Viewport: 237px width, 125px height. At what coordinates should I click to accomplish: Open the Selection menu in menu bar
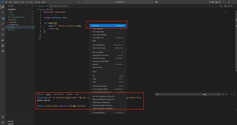pyautogui.click(x=16, y=2)
